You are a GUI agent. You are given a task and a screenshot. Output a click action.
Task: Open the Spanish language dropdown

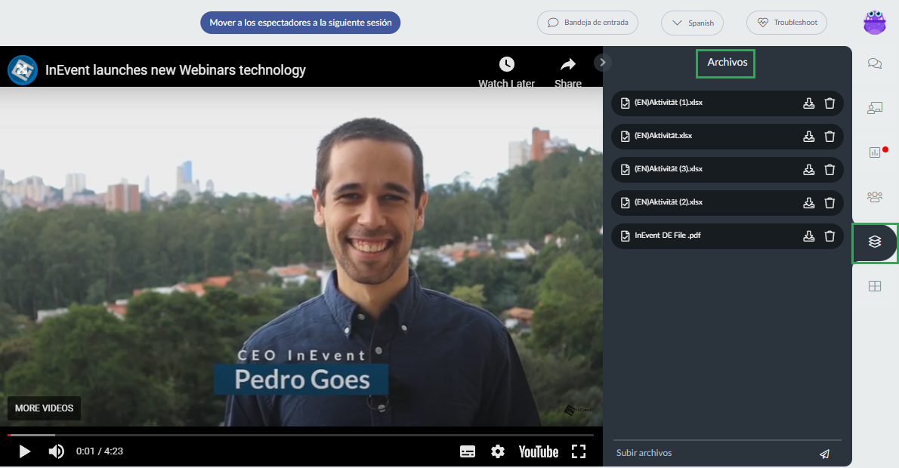pos(692,23)
